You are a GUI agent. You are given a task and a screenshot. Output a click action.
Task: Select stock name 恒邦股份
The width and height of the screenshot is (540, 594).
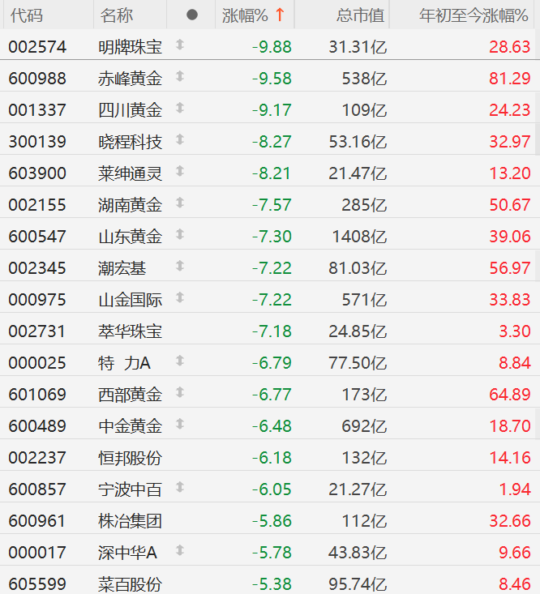click(130, 458)
